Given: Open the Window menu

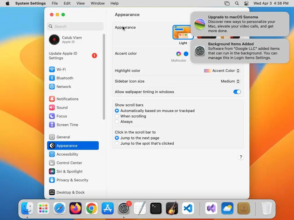Looking at the screenshot, I should (98, 3).
